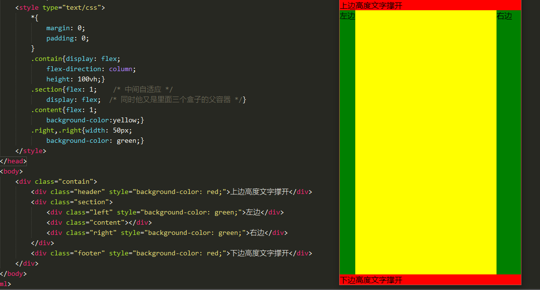Screen dimensions: 540x290
Task: Click the '.section{flex: 1;' rule
Action: [64, 90]
